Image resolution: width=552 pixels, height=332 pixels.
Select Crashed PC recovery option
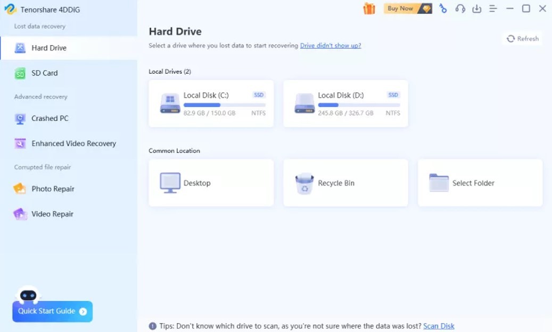coord(50,118)
